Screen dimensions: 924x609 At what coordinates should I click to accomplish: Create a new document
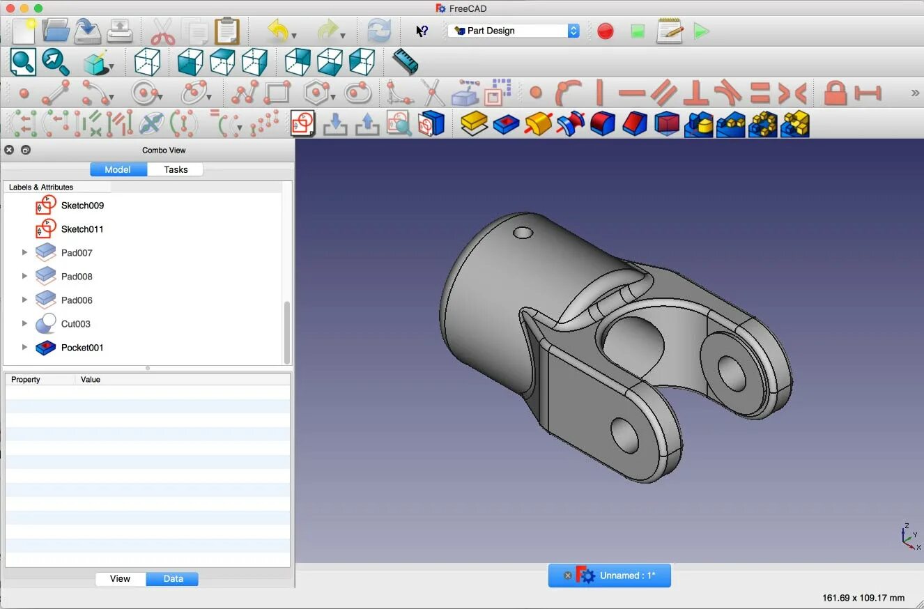click(x=24, y=31)
